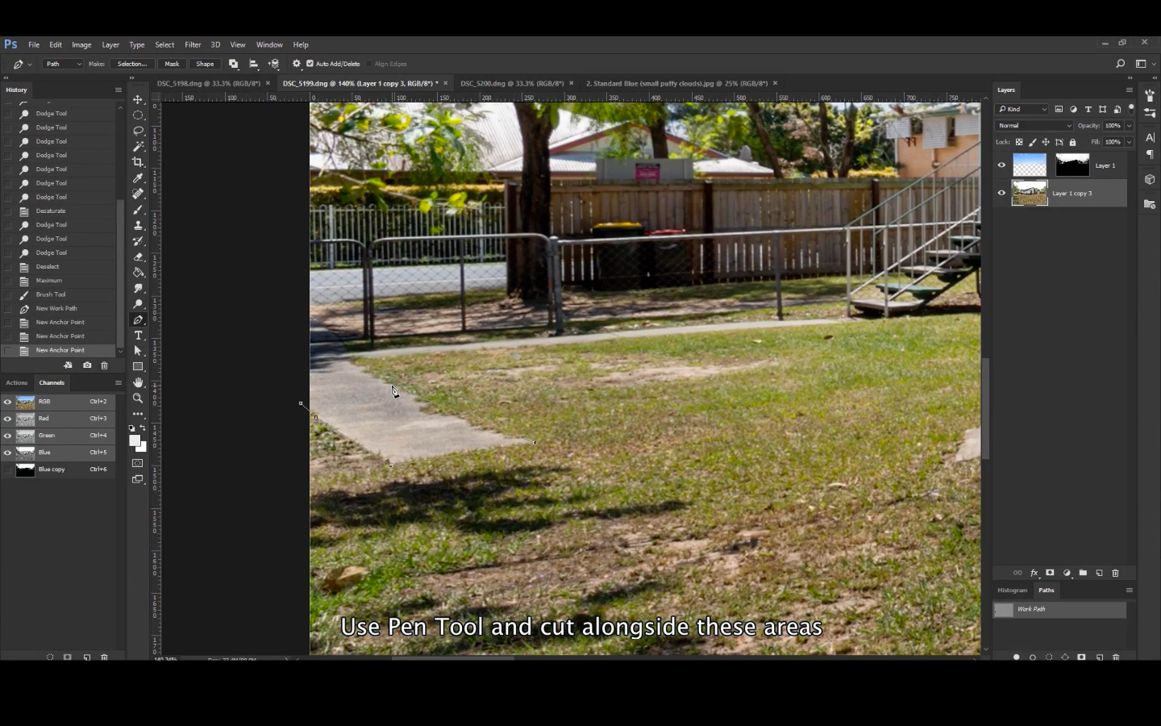This screenshot has width=1161, height=726.
Task: Select the Elliptical Marquee tool
Action: pos(138,115)
